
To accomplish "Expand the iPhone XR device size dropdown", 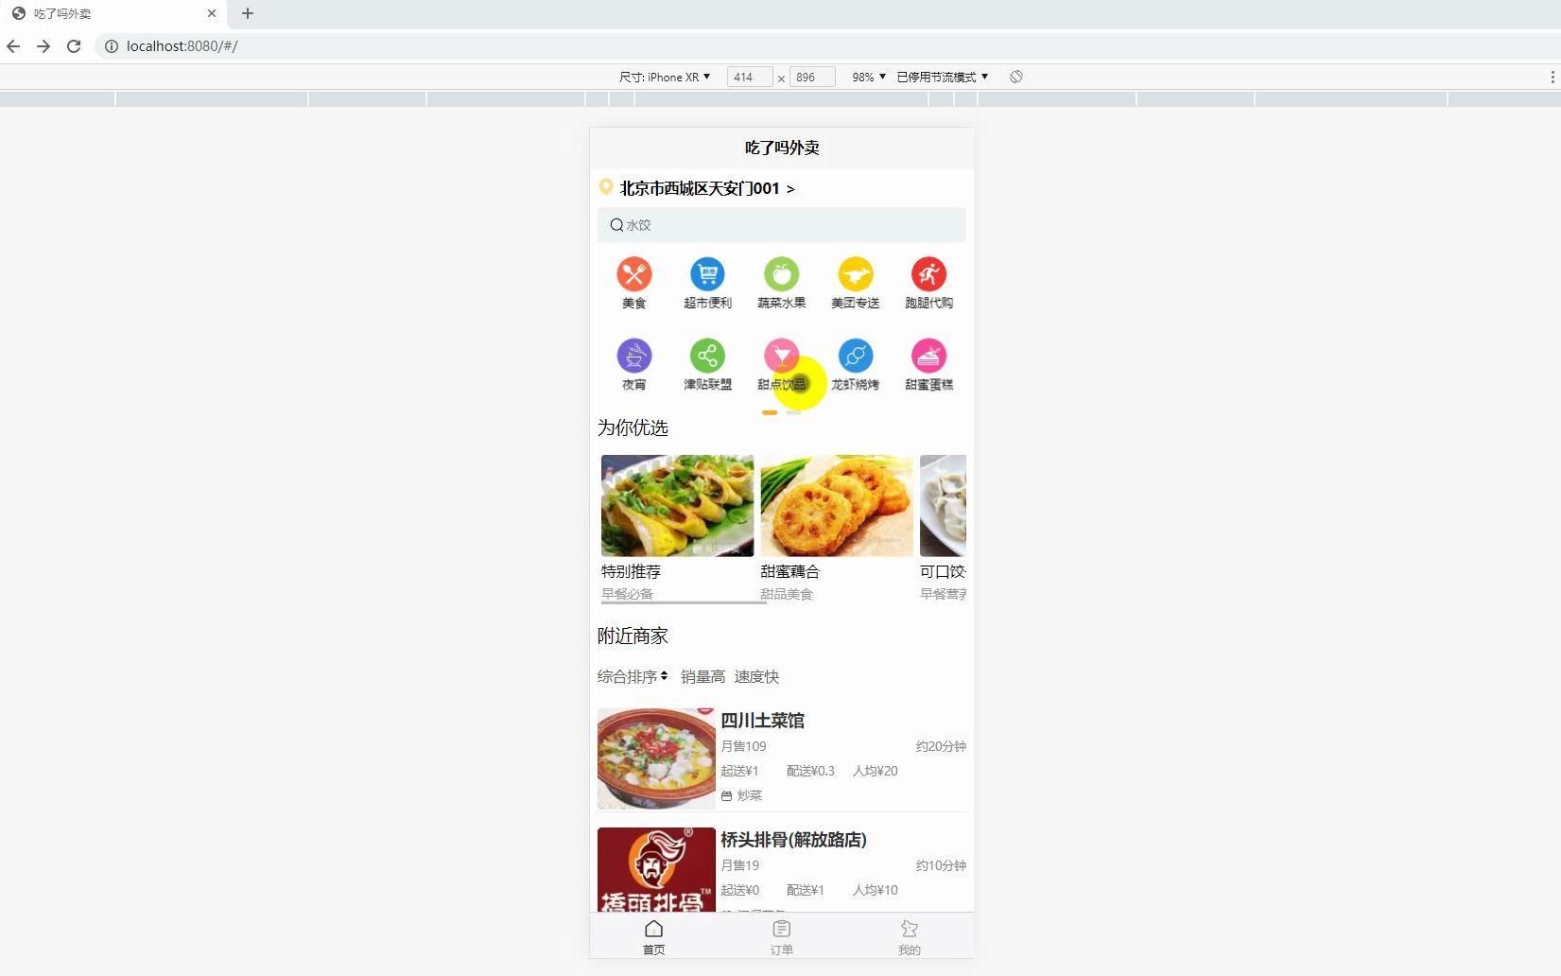I will tap(665, 77).
